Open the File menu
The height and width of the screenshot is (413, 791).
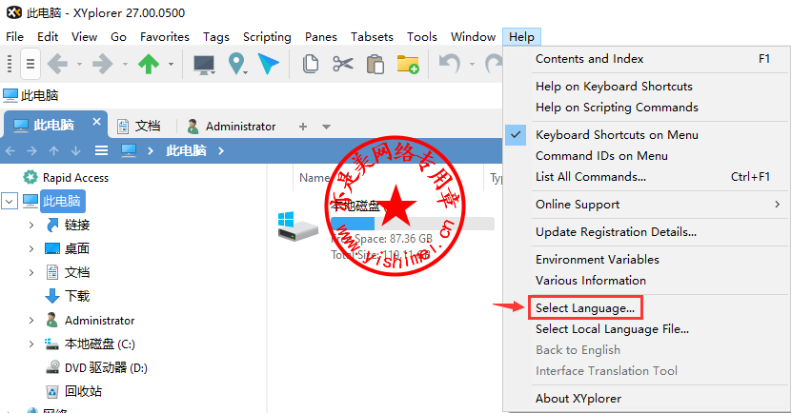click(14, 37)
